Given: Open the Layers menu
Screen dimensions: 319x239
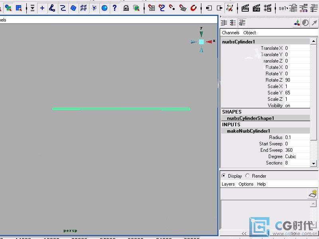Looking at the screenshot, I should [228, 184].
